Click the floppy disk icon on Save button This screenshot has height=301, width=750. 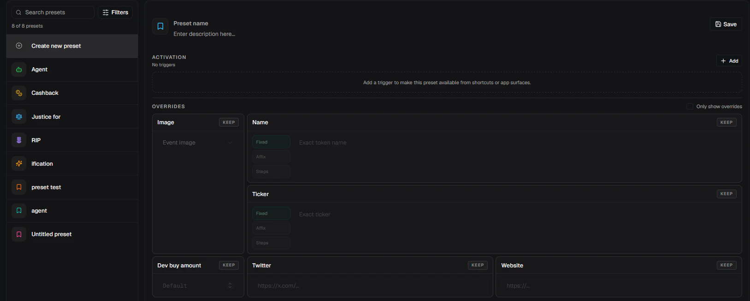[718, 24]
